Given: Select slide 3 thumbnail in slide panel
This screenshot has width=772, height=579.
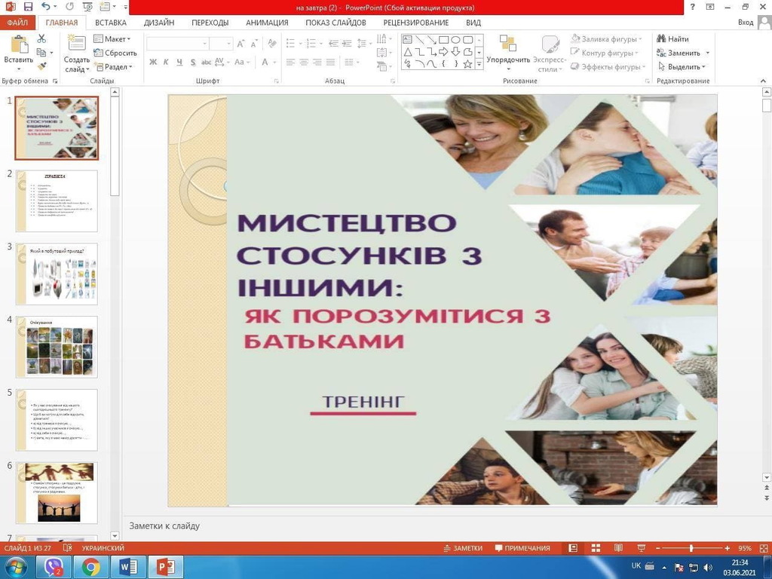Looking at the screenshot, I should tap(57, 273).
